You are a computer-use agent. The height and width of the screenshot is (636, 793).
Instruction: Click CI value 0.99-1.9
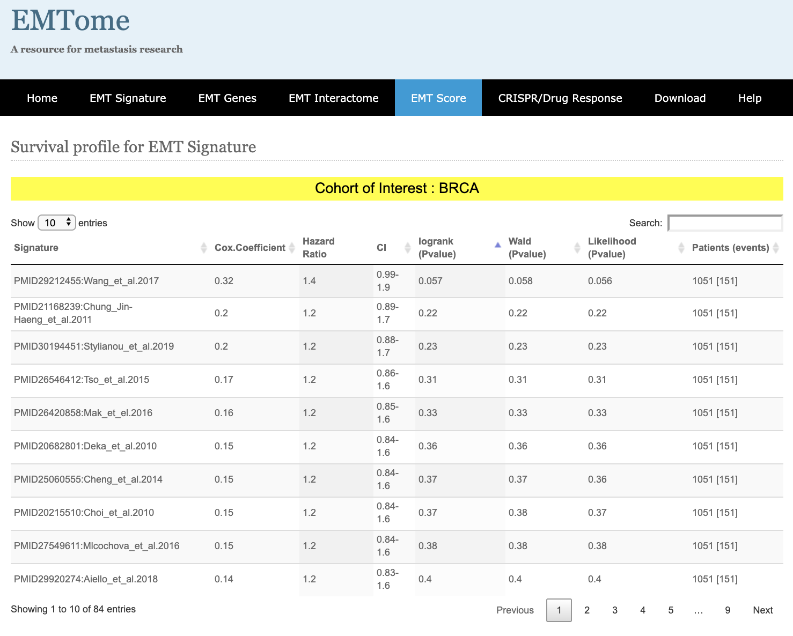(x=387, y=281)
